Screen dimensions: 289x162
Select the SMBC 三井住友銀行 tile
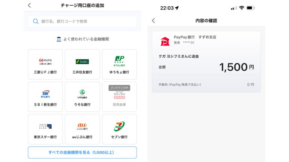click(83, 64)
